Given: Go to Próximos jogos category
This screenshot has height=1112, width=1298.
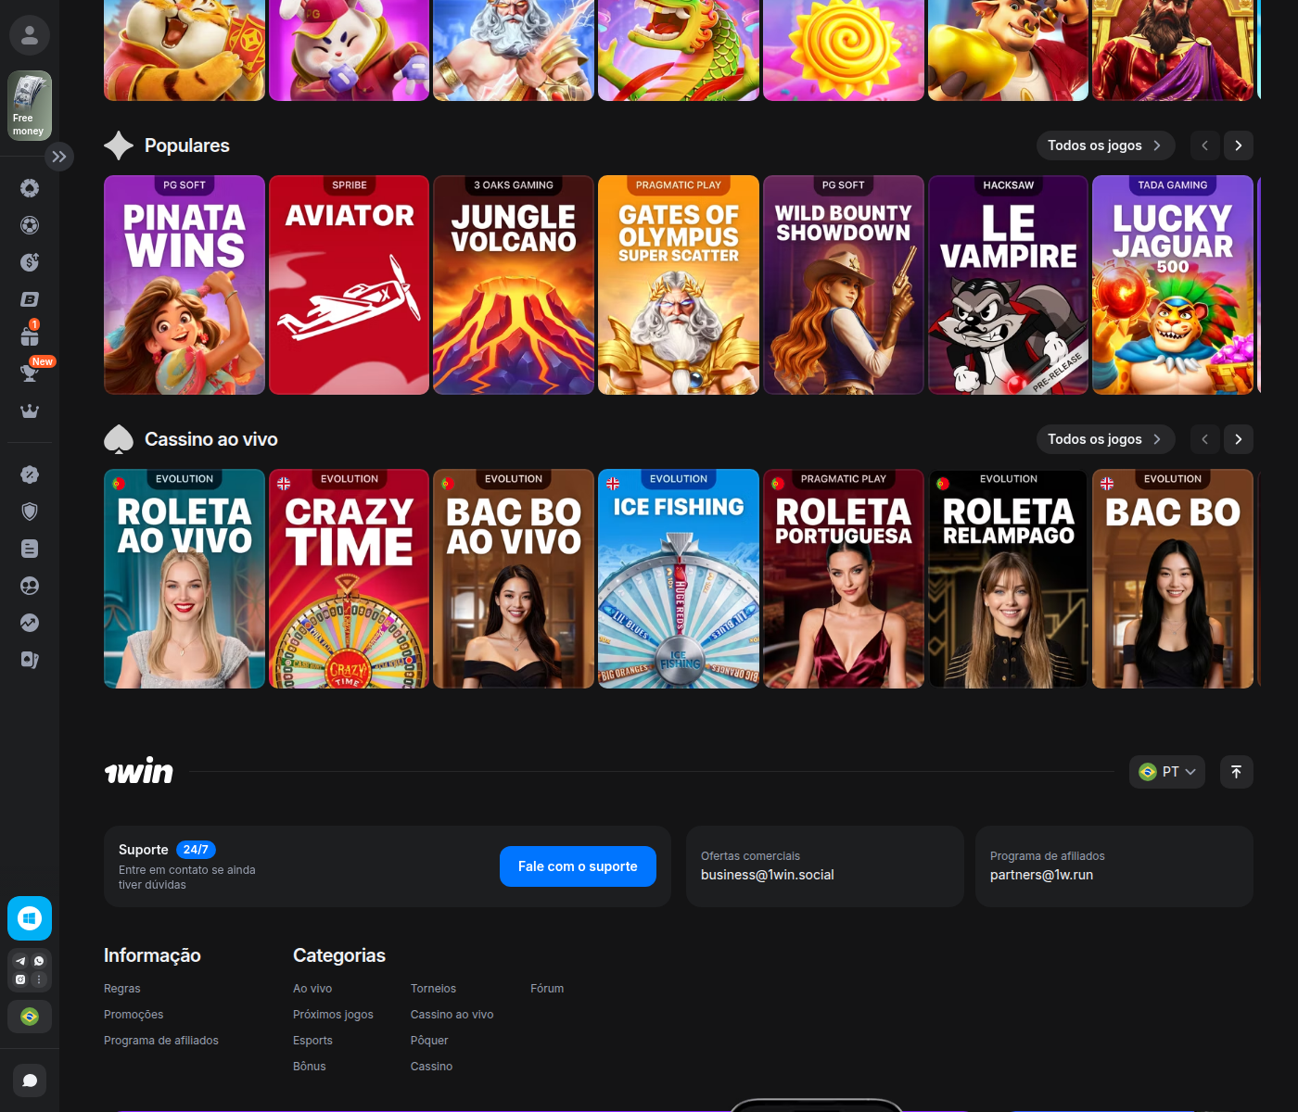Looking at the screenshot, I should click(333, 1015).
